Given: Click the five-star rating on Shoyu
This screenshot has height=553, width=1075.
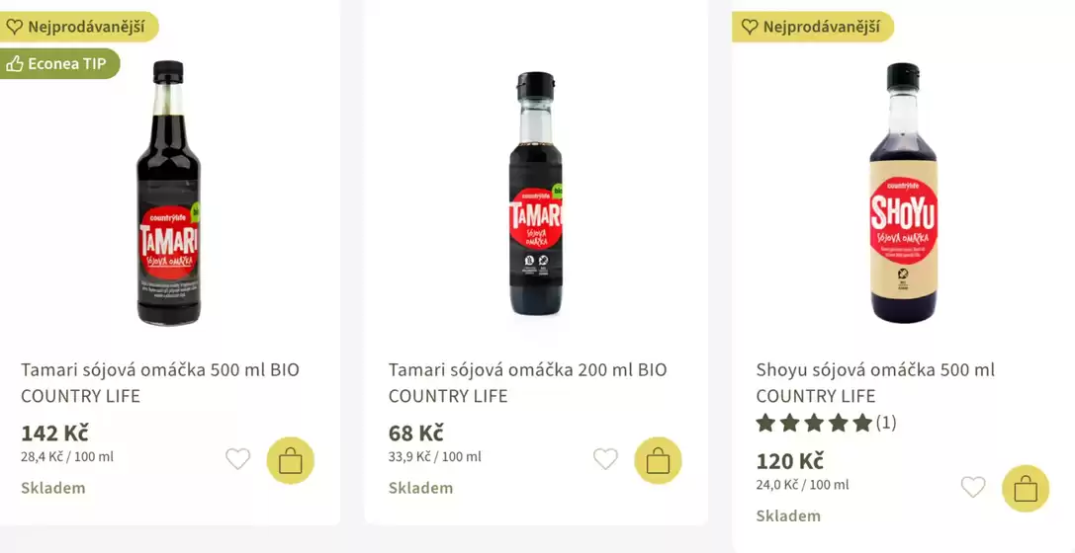Looking at the screenshot, I should pyautogui.click(x=814, y=423).
